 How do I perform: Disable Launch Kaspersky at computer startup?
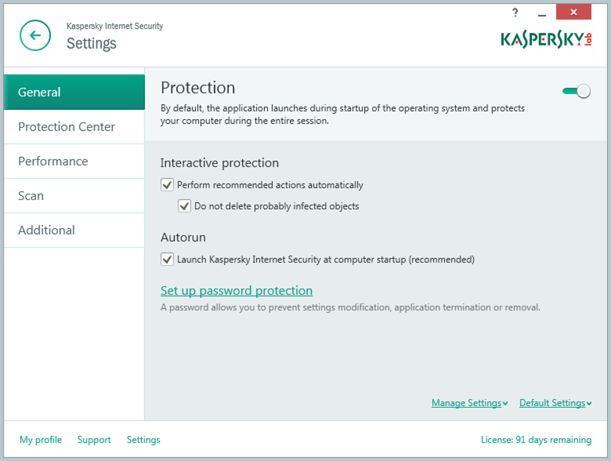point(167,260)
